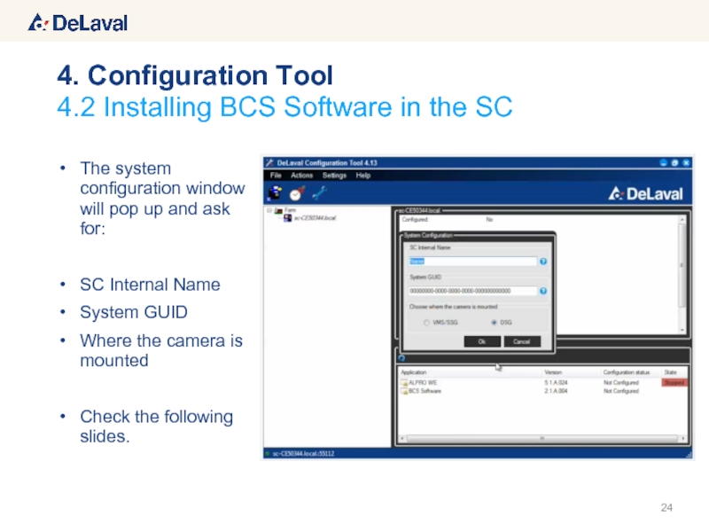Viewport: 709px width, 532px height.
Task: Click the horizontal scrollbar in application list
Action: 541,438
